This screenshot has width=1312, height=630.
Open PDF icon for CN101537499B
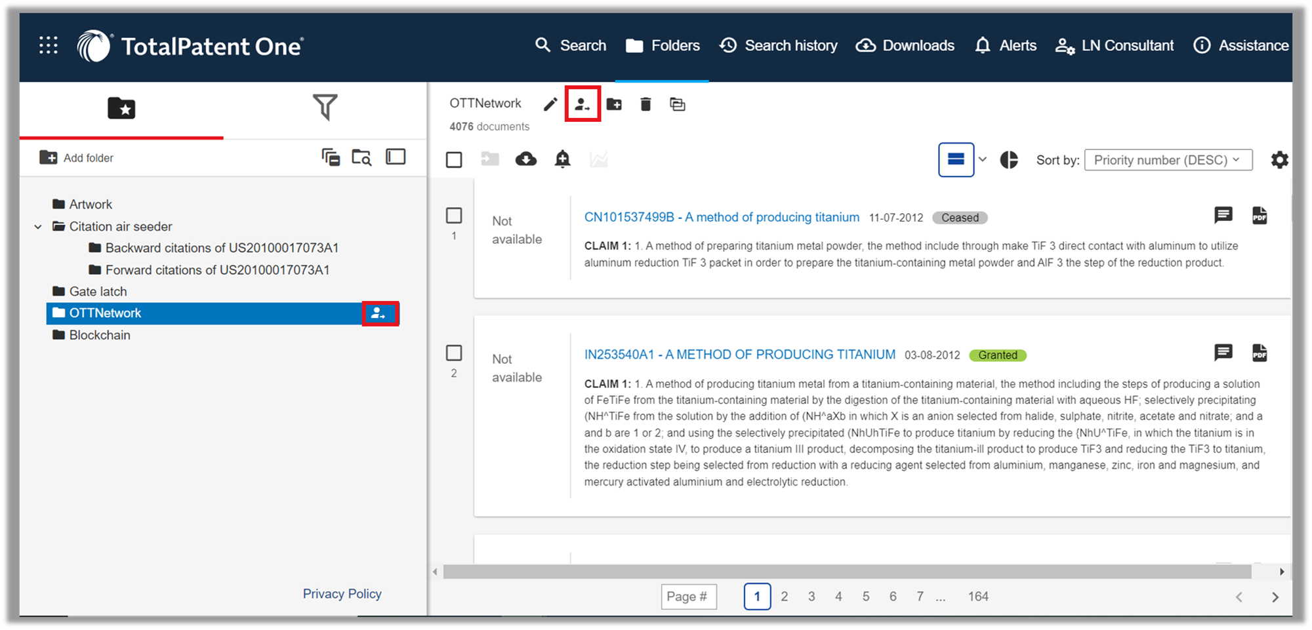(1260, 215)
